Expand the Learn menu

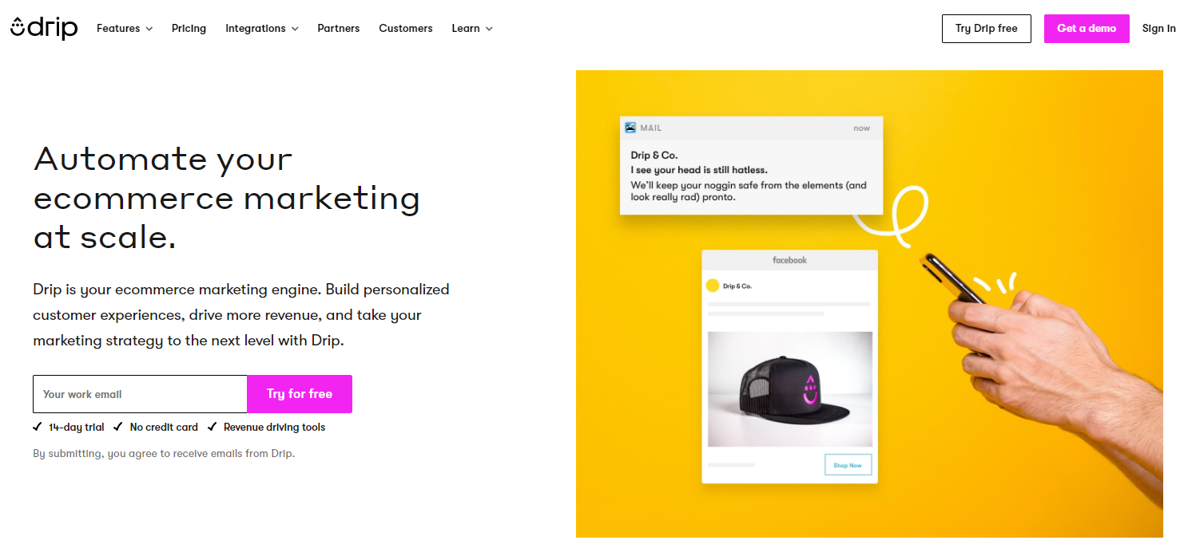tap(472, 28)
